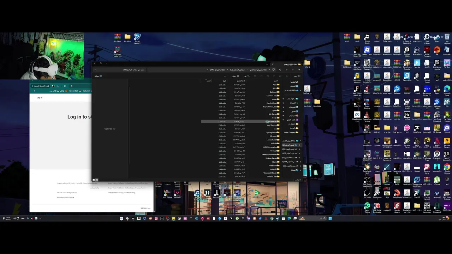Open the Epic Games Launcher desktop icon
Screen dimensions: 452x254
[437, 64]
